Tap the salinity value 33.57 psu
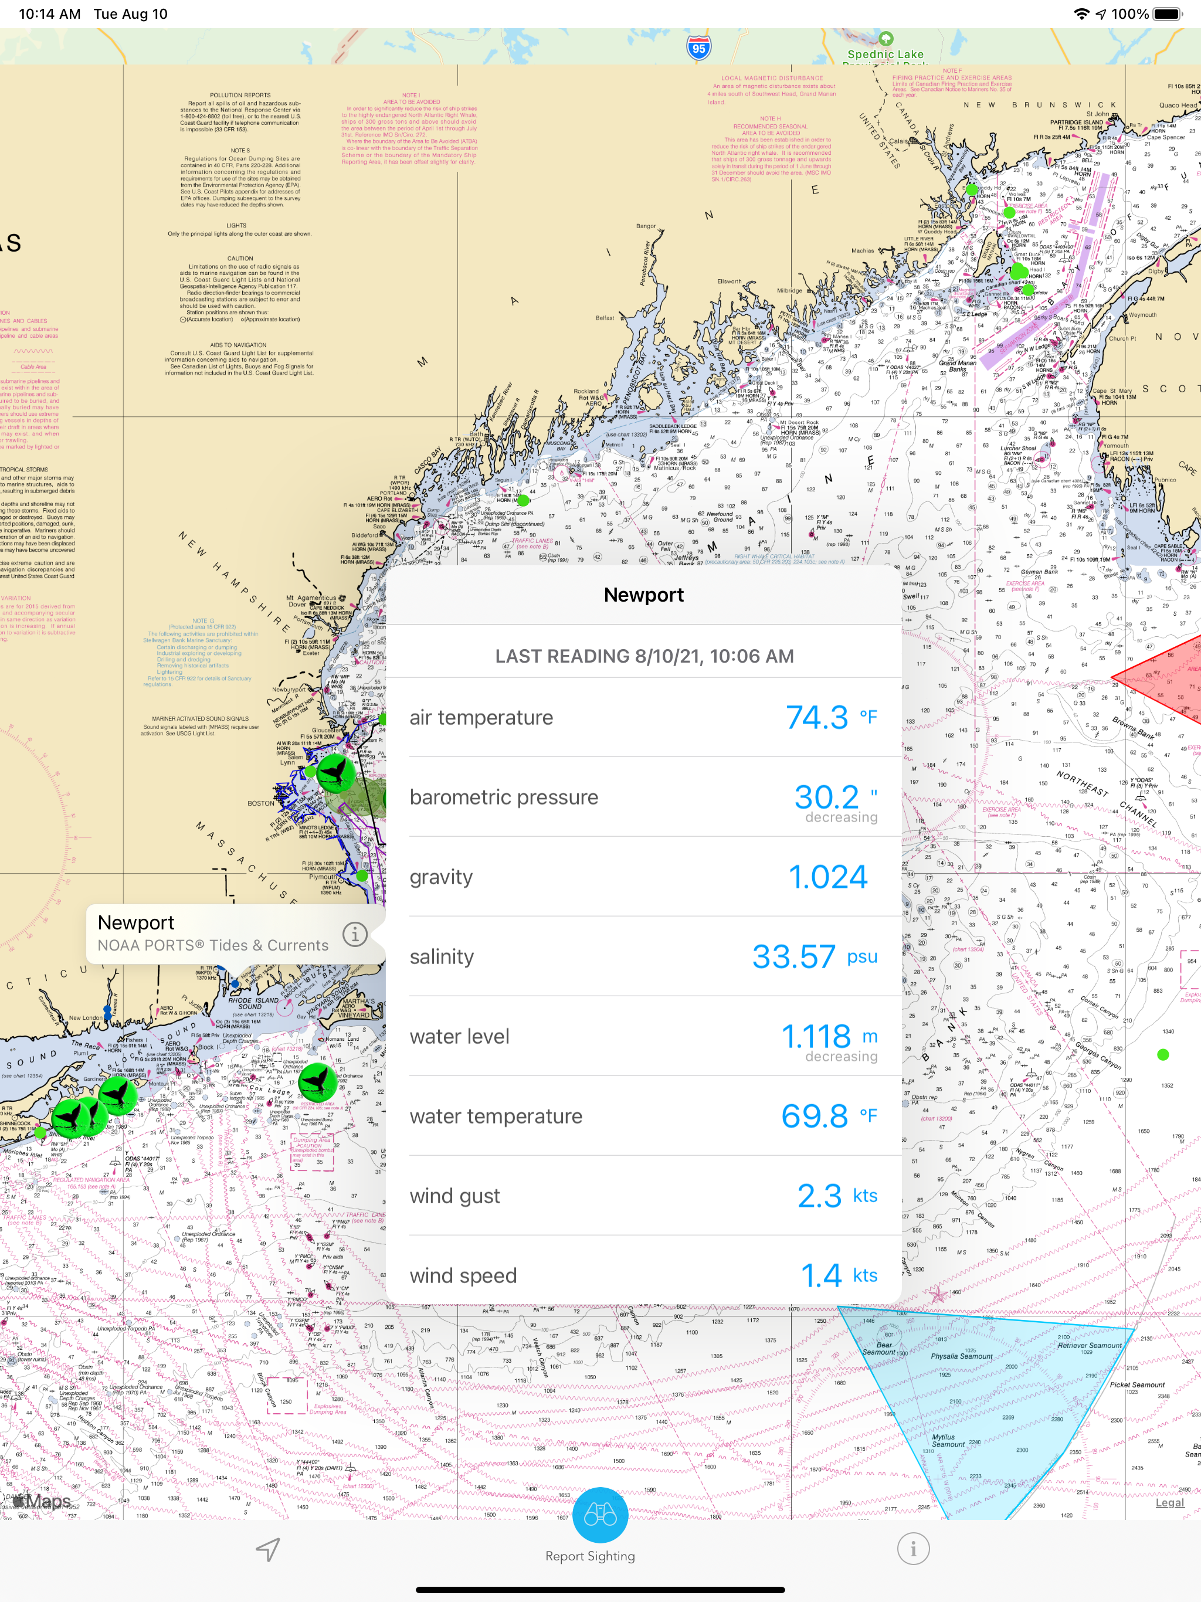The height and width of the screenshot is (1602, 1201). point(814,956)
